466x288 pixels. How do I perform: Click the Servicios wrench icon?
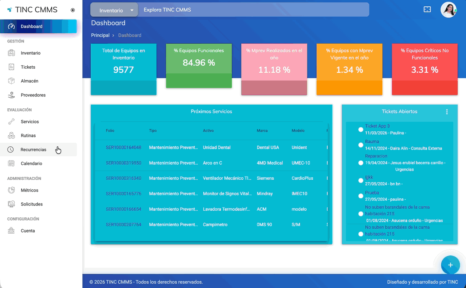pos(11,122)
